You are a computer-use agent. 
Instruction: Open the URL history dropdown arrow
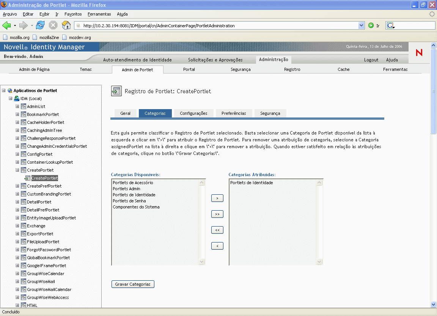pos(361,26)
